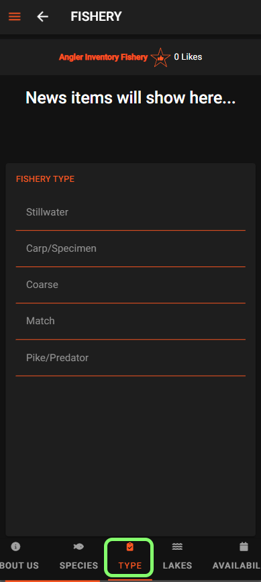The image size is (261, 582).
Task: Click the Type clipboard icon
Action: (129, 546)
